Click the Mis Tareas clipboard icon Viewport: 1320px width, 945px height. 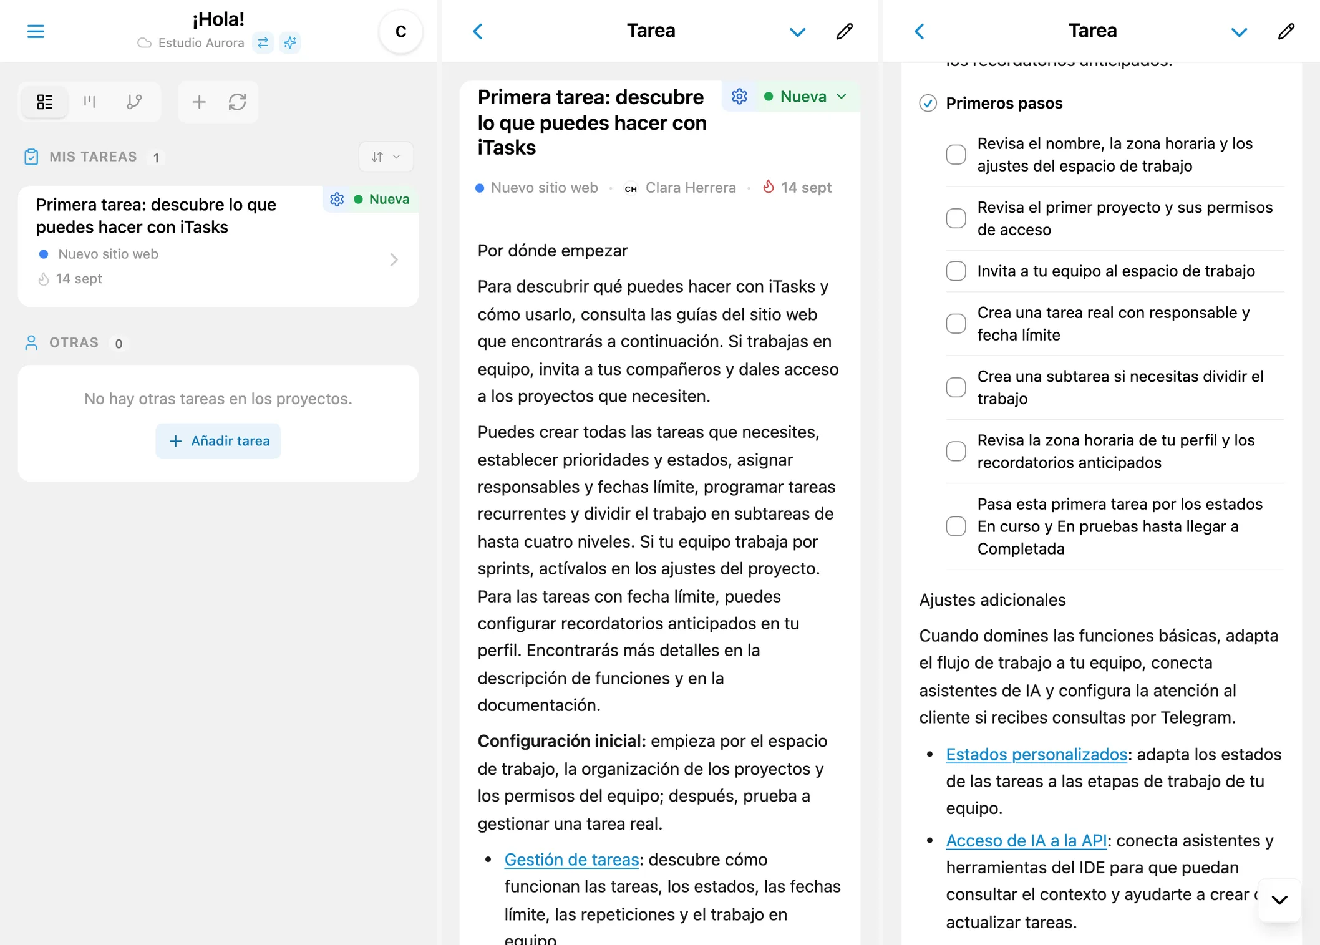coord(31,157)
